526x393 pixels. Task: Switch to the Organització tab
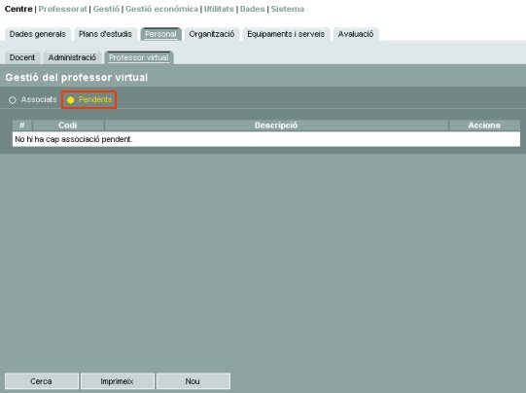212,34
